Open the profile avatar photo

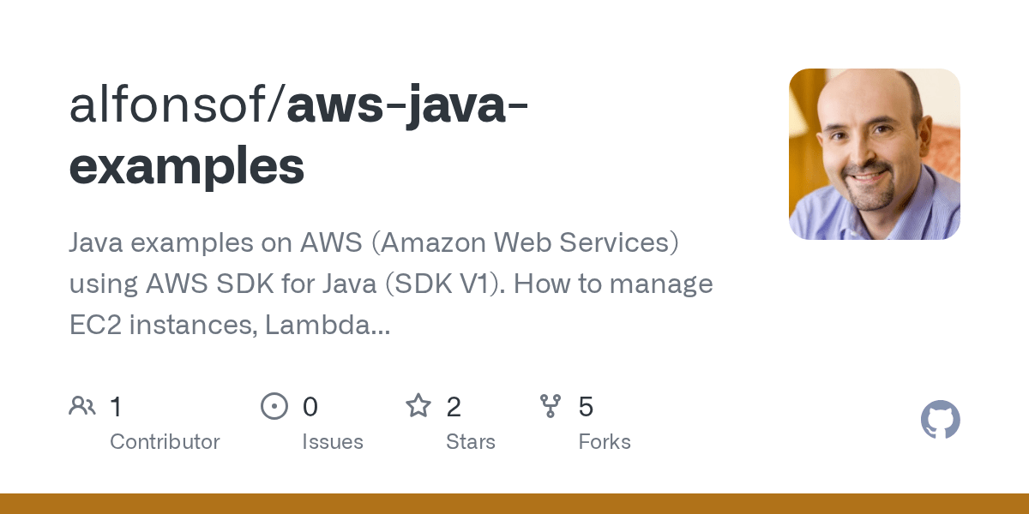(874, 154)
